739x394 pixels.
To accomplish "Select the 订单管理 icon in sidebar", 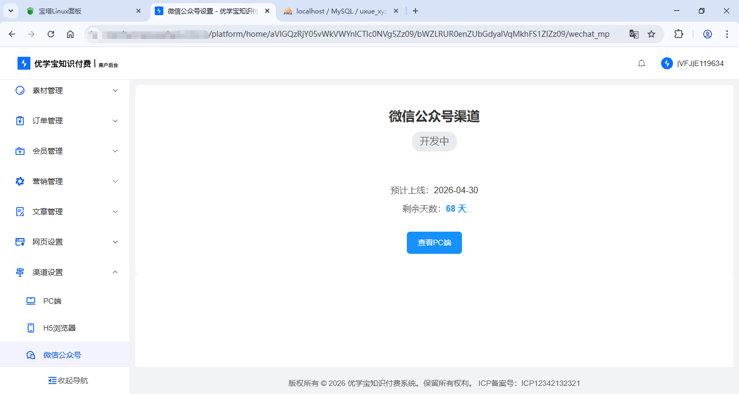I will [x=19, y=121].
